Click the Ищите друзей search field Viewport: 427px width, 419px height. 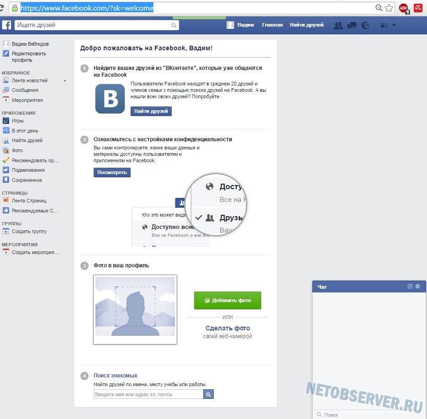(x=92, y=25)
